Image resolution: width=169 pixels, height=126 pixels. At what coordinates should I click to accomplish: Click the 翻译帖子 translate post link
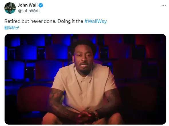[x=12, y=28]
